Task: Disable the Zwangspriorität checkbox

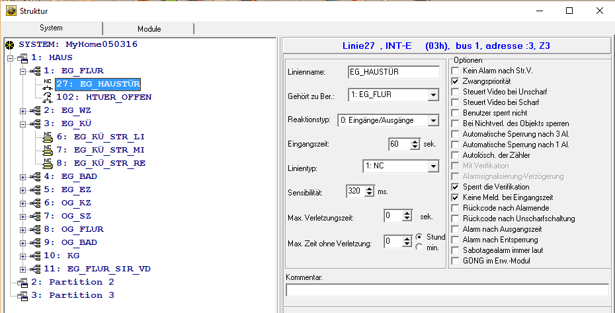Action: (x=455, y=81)
